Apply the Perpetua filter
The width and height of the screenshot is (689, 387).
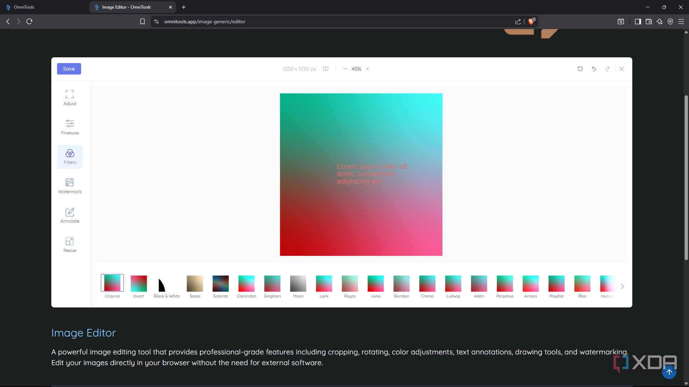pos(505,286)
